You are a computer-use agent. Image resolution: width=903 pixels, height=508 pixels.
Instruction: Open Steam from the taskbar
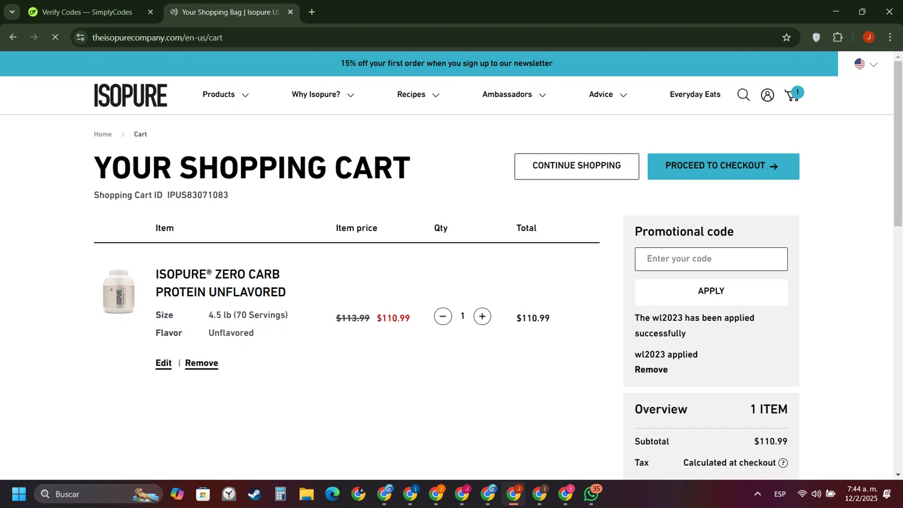[255, 494]
